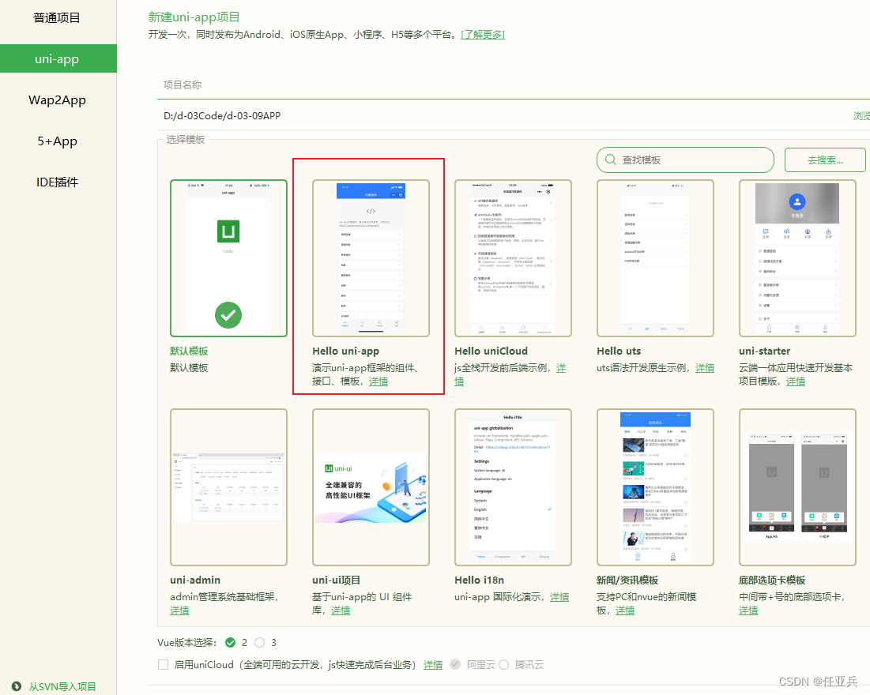Focus the 查找模板 search box
Screen dimensions: 870x695
pos(685,160)
